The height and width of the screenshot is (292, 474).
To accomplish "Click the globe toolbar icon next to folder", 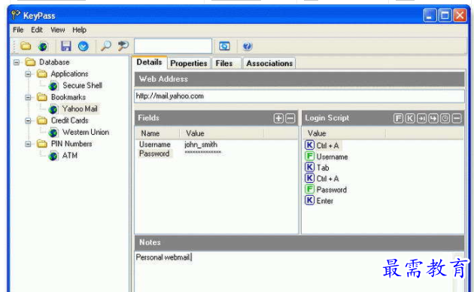I will pos(43,46).
